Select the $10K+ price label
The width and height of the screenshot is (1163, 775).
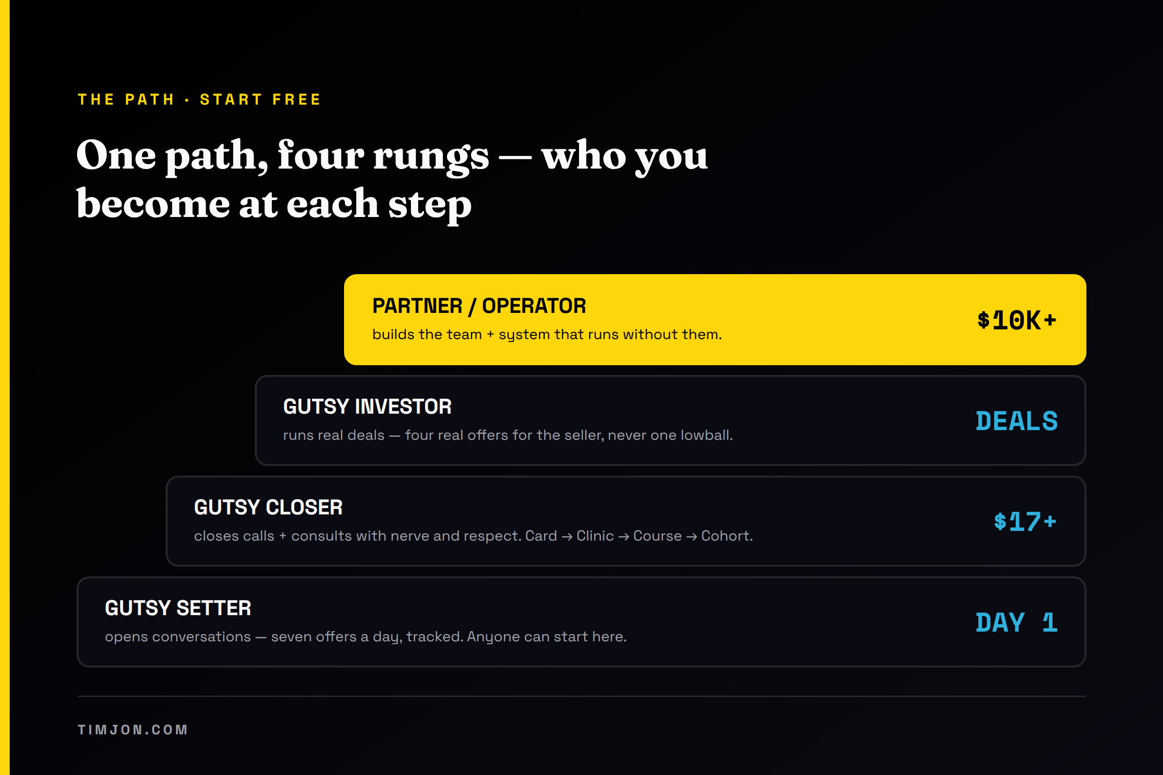1017,320
